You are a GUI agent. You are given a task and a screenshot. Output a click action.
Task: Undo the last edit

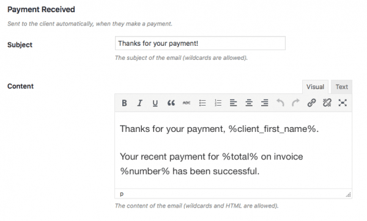pyautogui.click(x=280, y=103)
